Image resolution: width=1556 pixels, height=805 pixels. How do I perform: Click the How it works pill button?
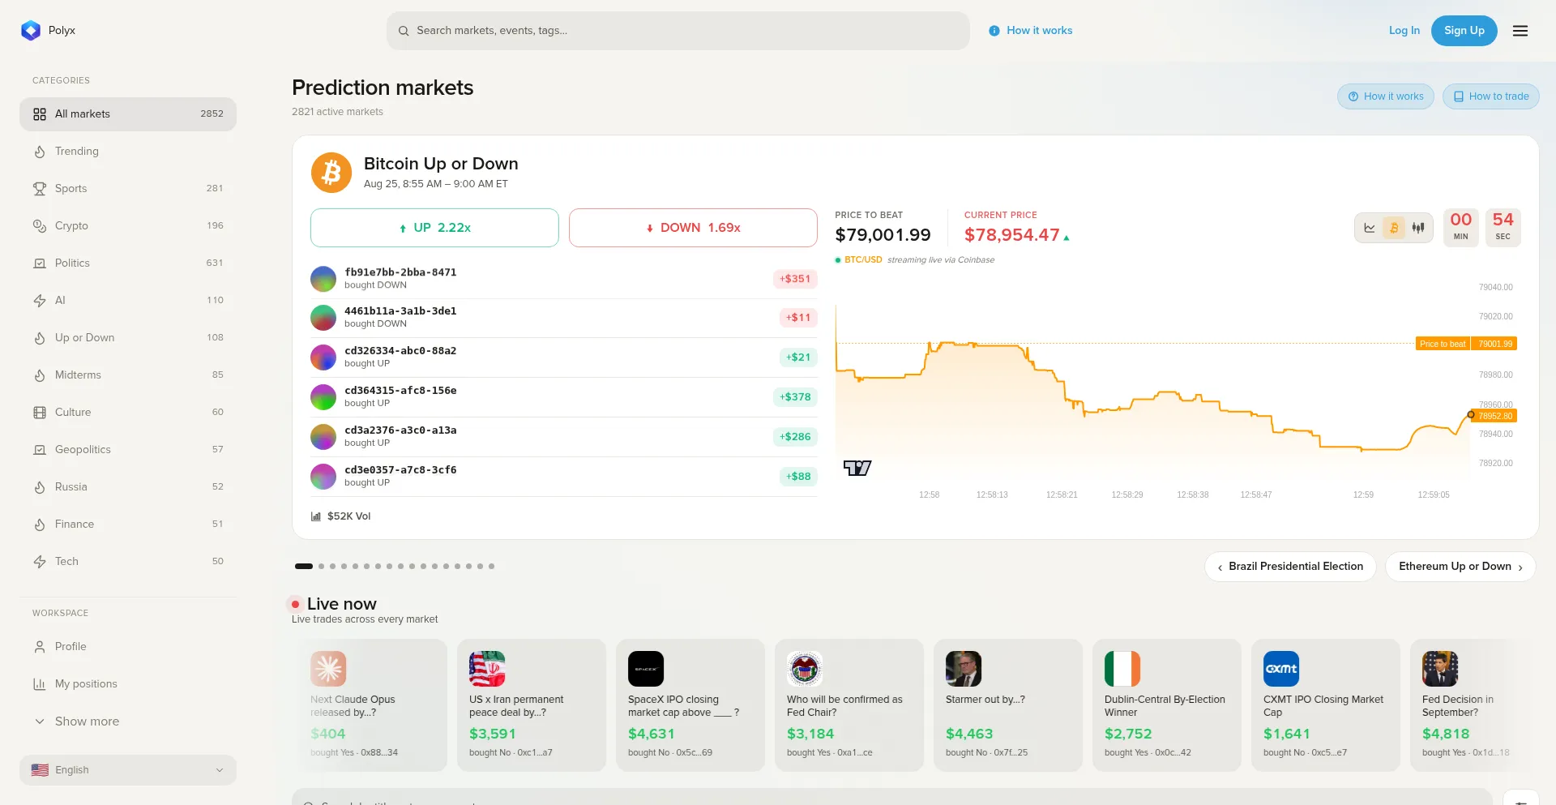(x=1386, y=96)
